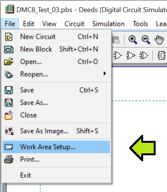Click the Save floppy disk icon
The image size is (167, 192).
9,90
